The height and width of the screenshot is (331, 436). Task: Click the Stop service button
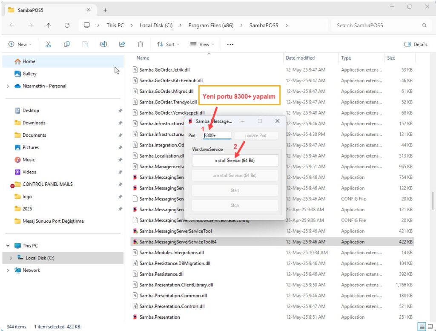pyautogui.click(x=235, y=205)
